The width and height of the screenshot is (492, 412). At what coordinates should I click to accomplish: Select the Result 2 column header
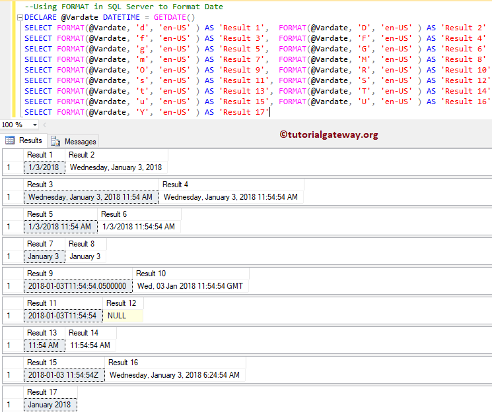click(116, 155)
